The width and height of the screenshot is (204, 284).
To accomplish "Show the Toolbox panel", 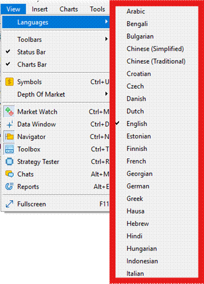I will click(x=55, y=149).
